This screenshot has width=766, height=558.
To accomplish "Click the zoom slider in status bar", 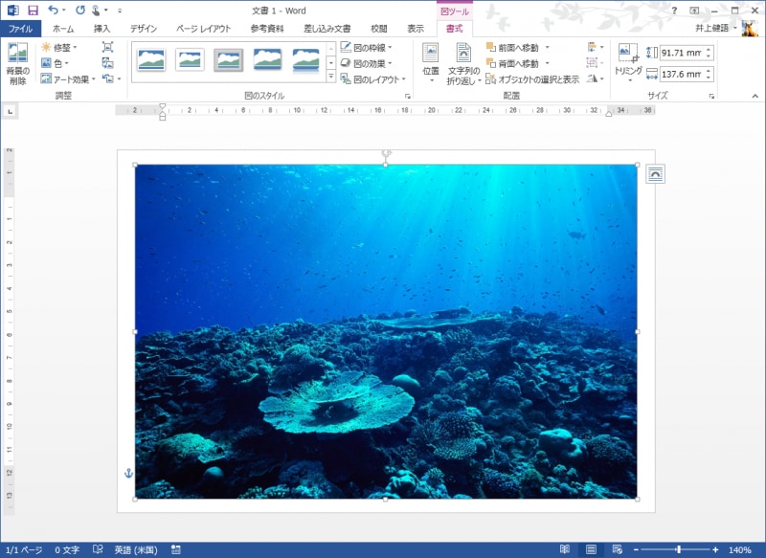I will (x=678, y=549).
